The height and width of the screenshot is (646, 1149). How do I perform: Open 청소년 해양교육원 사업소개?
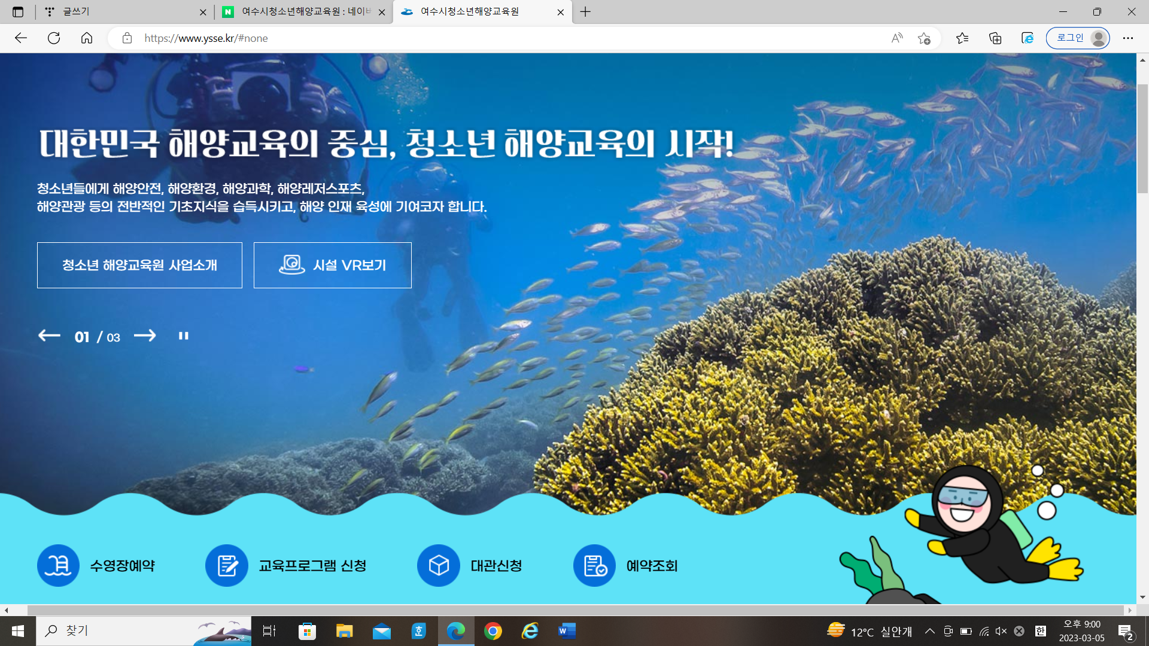[x=139, y=265]
